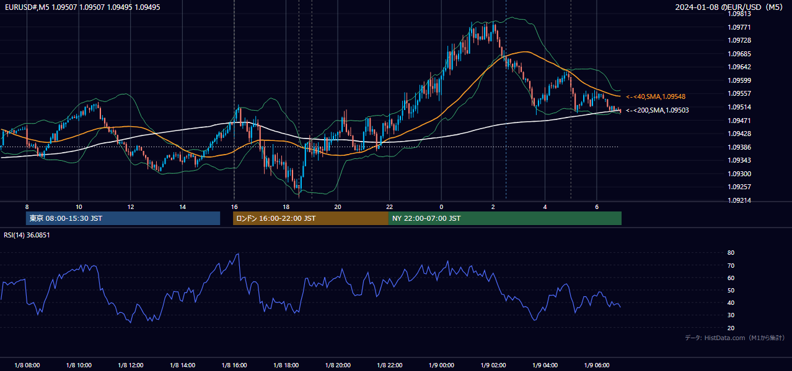Click price axis label 1.09685

point(739,54)
